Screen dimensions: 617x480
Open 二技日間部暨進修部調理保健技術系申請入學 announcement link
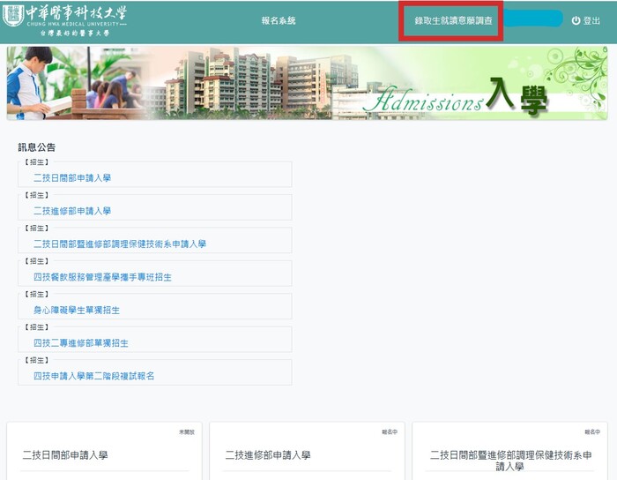(x=120, y=244)
